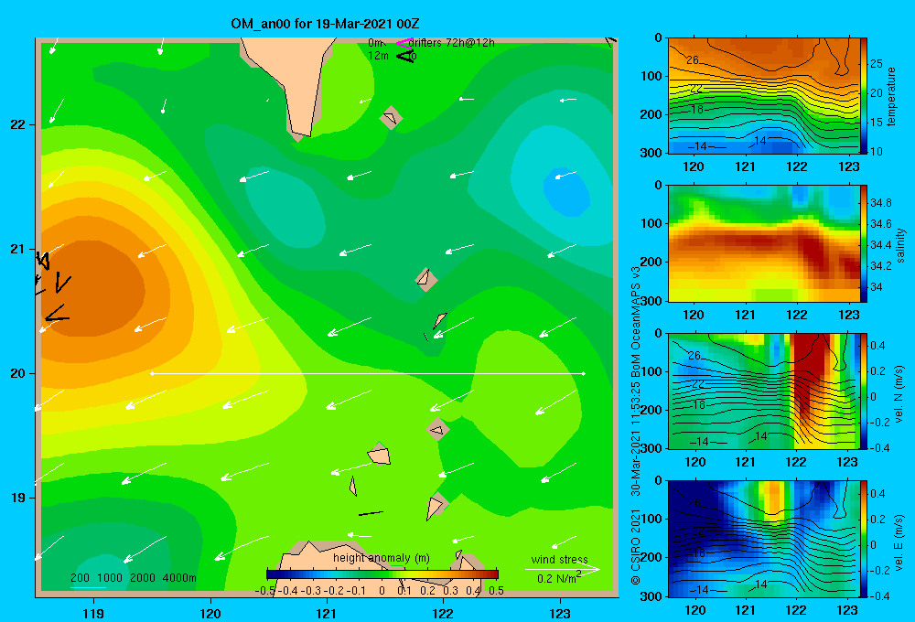Click longitude label '123' below the main map
Image resolution: width=915 pixels, height=622 pixels.
pyautogui.click(x=560, y=613)
